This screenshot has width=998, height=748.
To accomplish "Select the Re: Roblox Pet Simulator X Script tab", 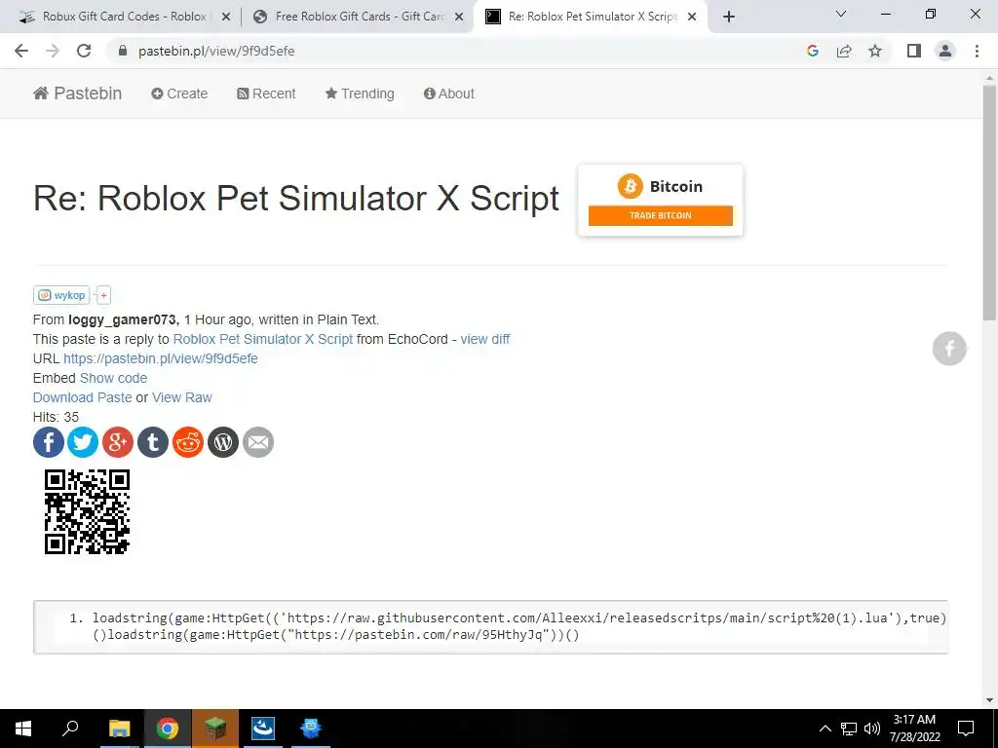I will pyautogui.click(x=581, y=17).
